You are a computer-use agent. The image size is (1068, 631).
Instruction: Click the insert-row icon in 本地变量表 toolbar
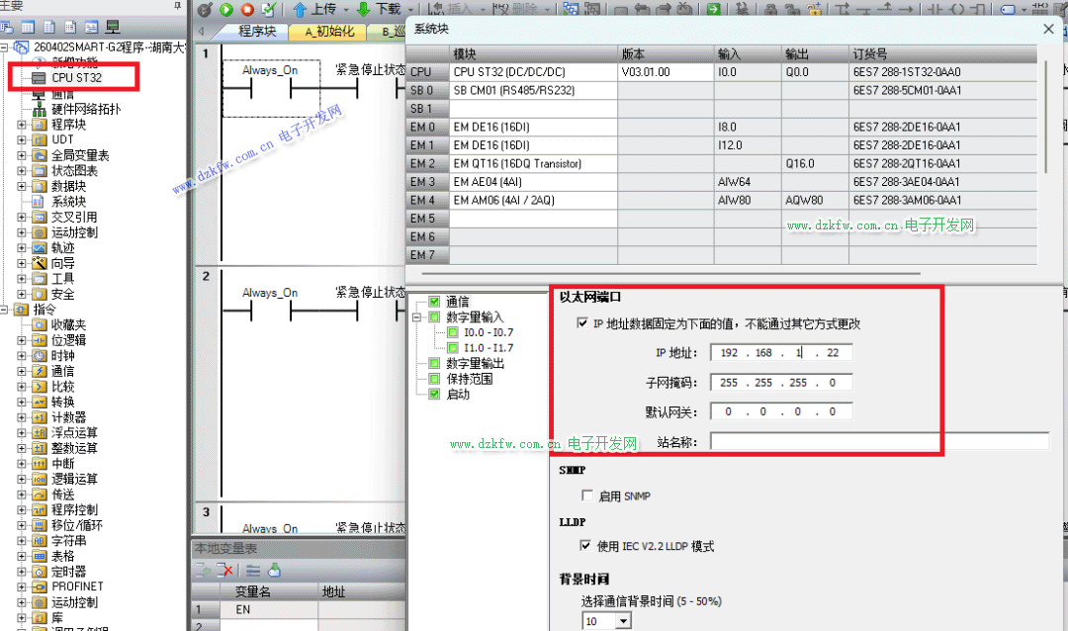(203, 571)
